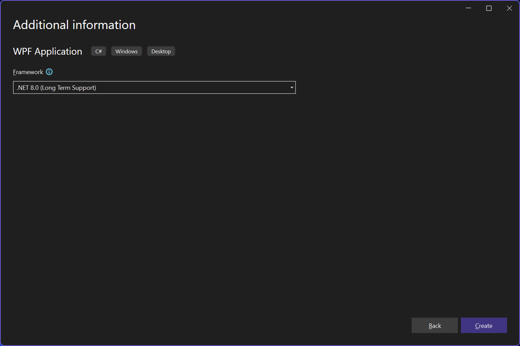Viewport: 520px width, 346px height.
Task: Maximize the dialog window
Action: pos(489,8)
